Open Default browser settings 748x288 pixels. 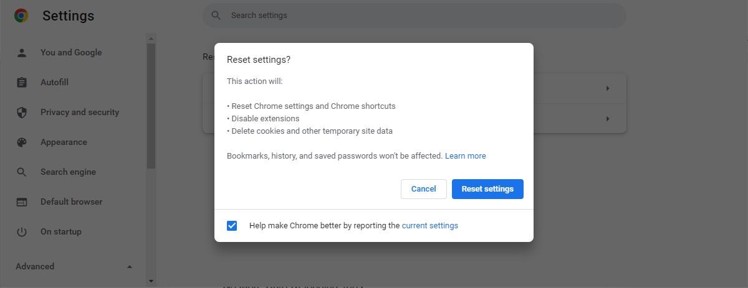71,202
